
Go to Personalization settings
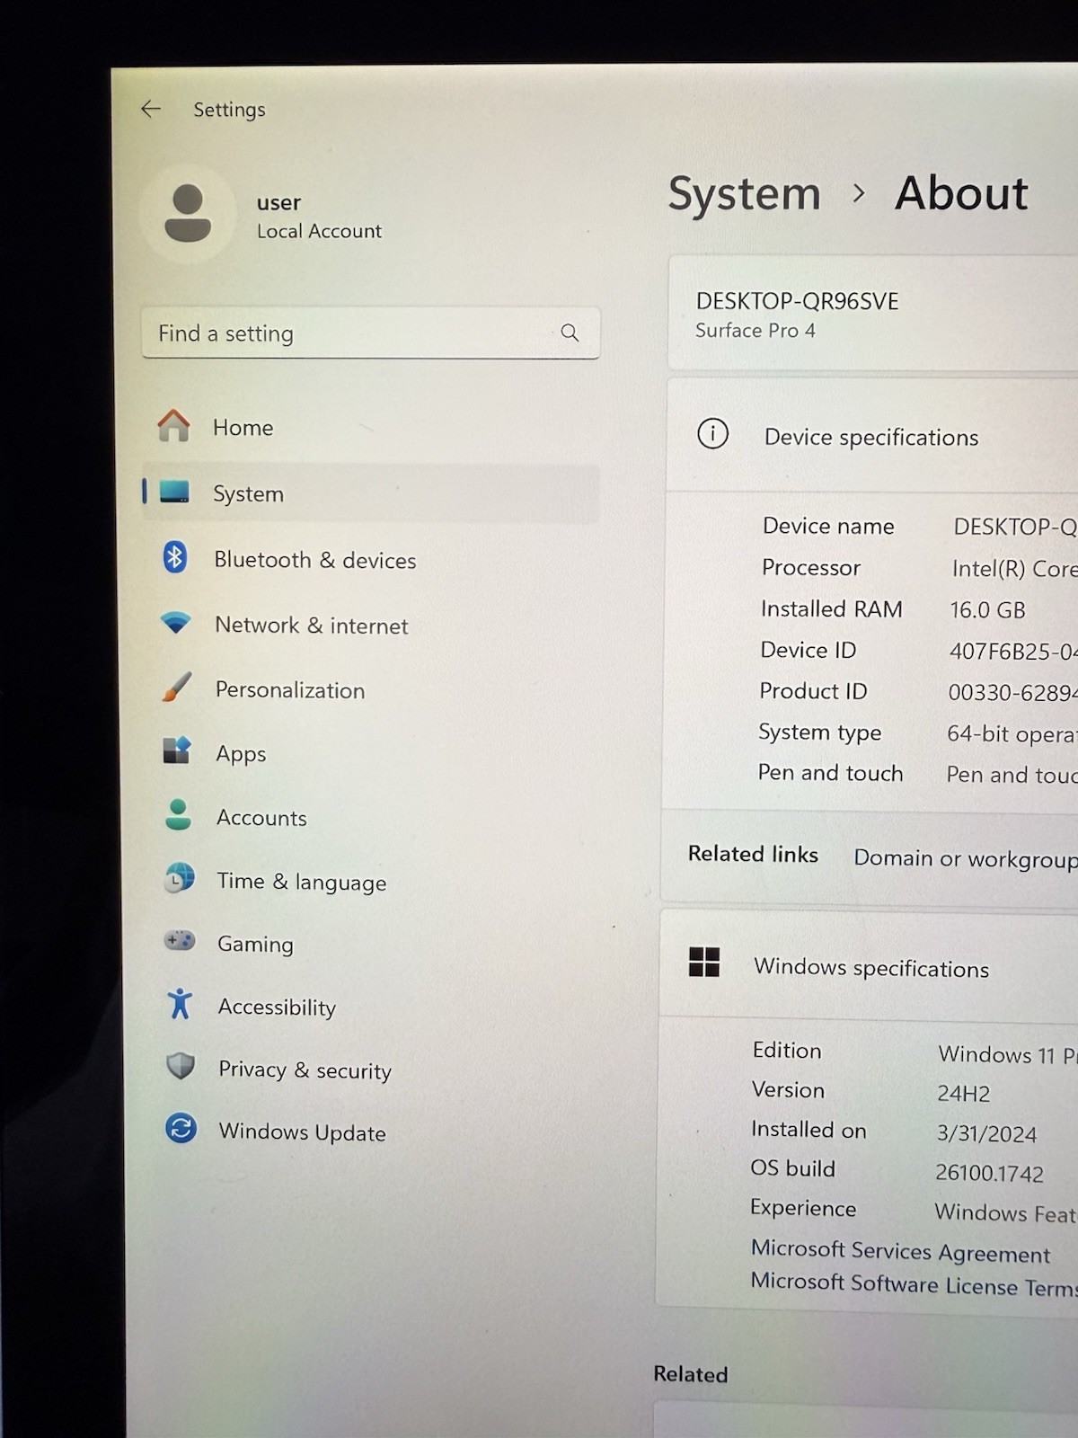tap(370, 689)
